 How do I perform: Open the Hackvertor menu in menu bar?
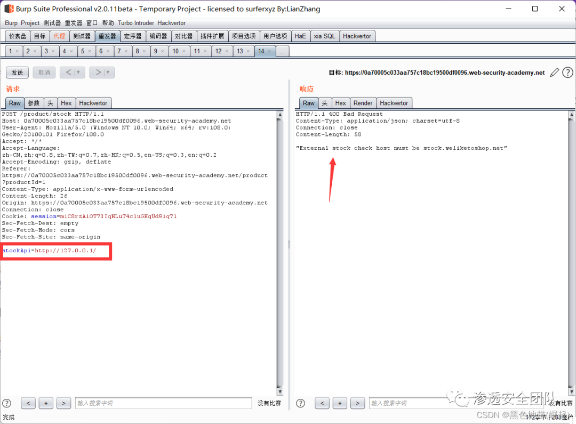[172, 23]
